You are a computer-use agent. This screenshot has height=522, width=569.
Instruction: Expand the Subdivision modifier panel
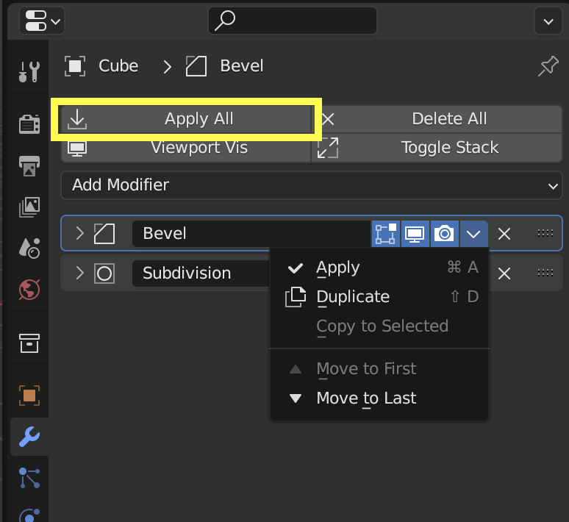coord(79,273)
